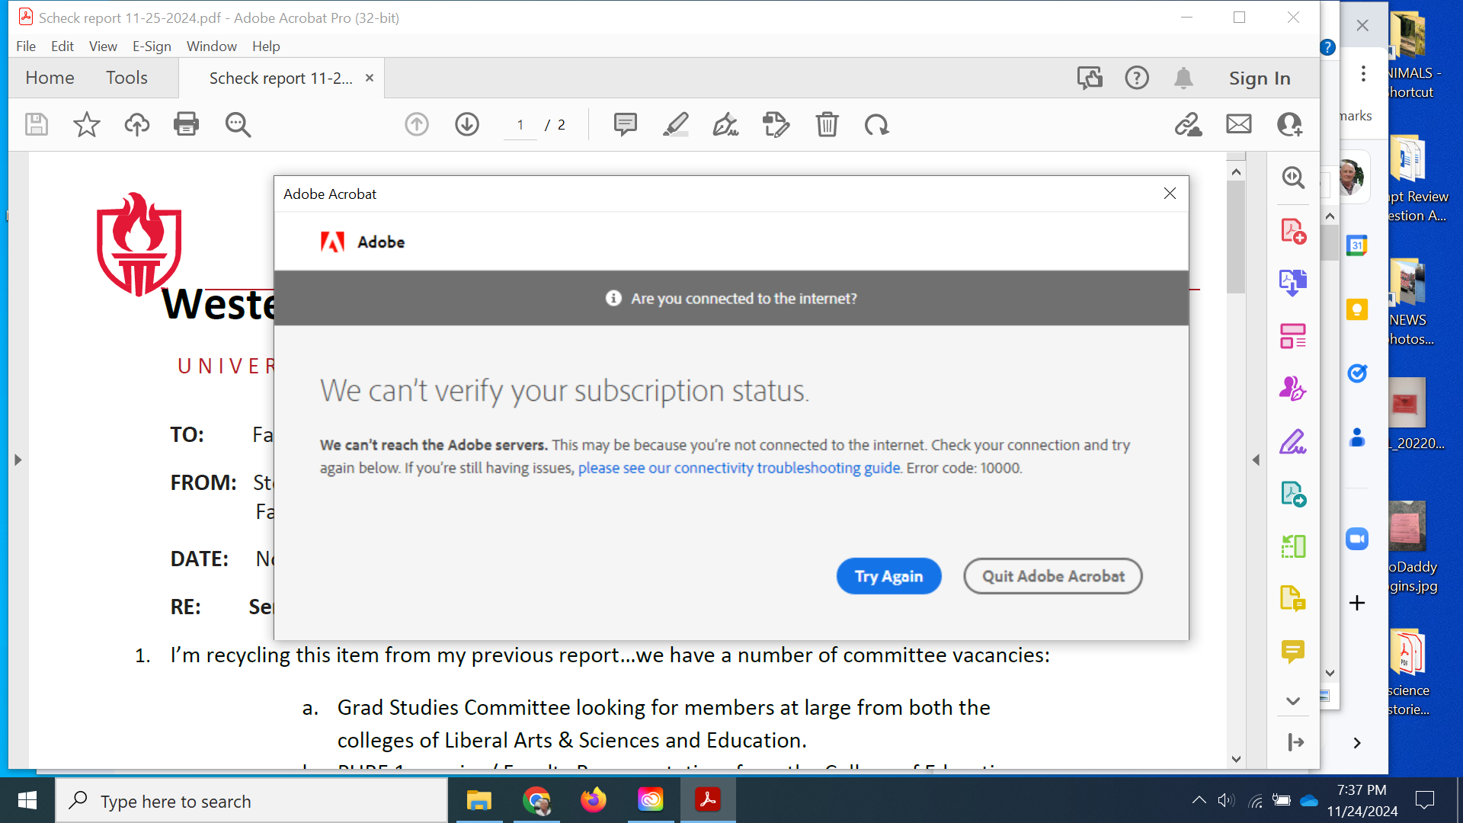
Task: Click the page number input field
Action: [x=520, y=125]
